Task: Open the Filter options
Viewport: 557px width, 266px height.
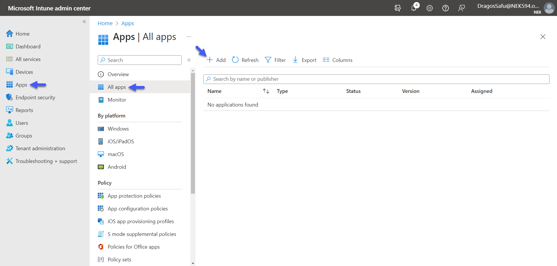Action: (x=275, y=60)
